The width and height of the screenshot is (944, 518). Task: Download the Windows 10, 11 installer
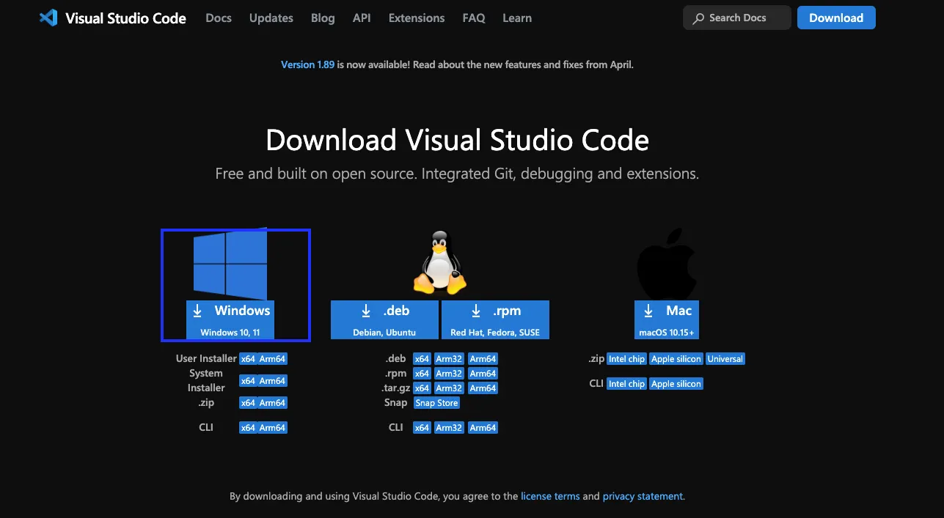[230, 319]
